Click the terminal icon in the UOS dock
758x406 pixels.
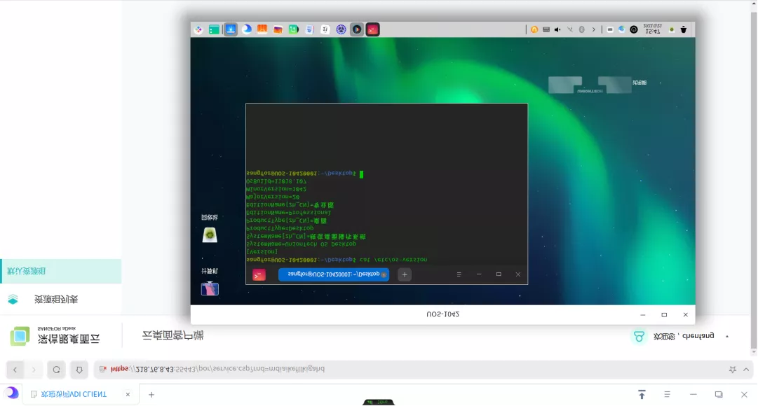pyautogui.click(x=373, y=29)
